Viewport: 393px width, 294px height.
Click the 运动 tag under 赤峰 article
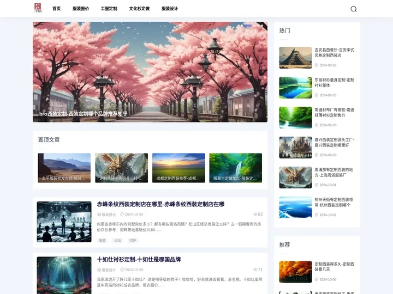(x=117, y=241)
